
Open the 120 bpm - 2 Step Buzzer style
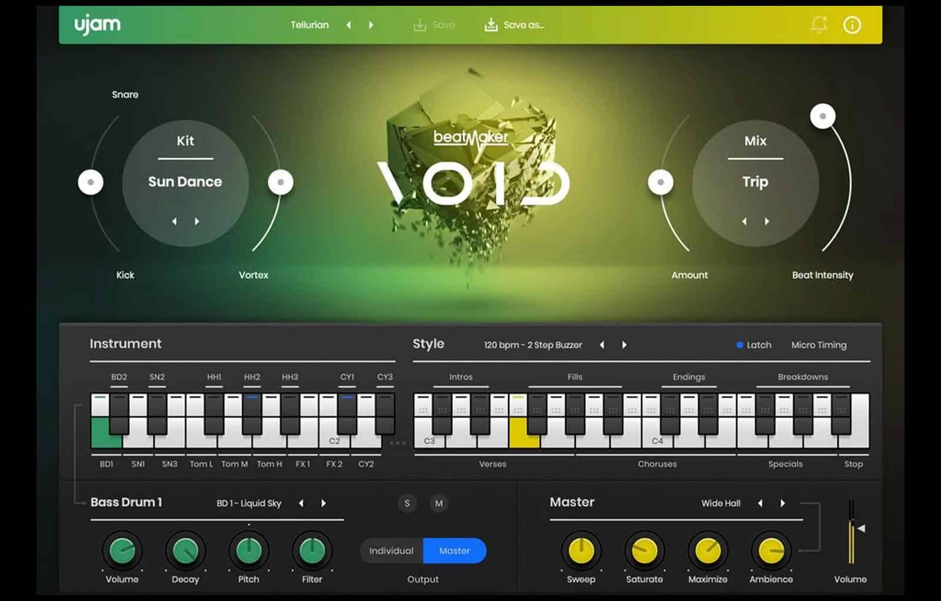coord(533,345)
